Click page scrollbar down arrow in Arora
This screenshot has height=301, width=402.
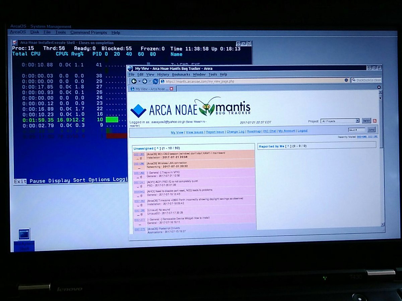point(383,224)
